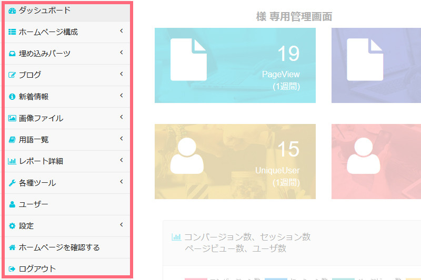
Task: Click the list icon beside ホームページ構成
Action: 12,32
